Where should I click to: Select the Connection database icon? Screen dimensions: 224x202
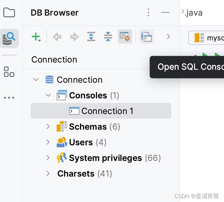click(49, 79)
